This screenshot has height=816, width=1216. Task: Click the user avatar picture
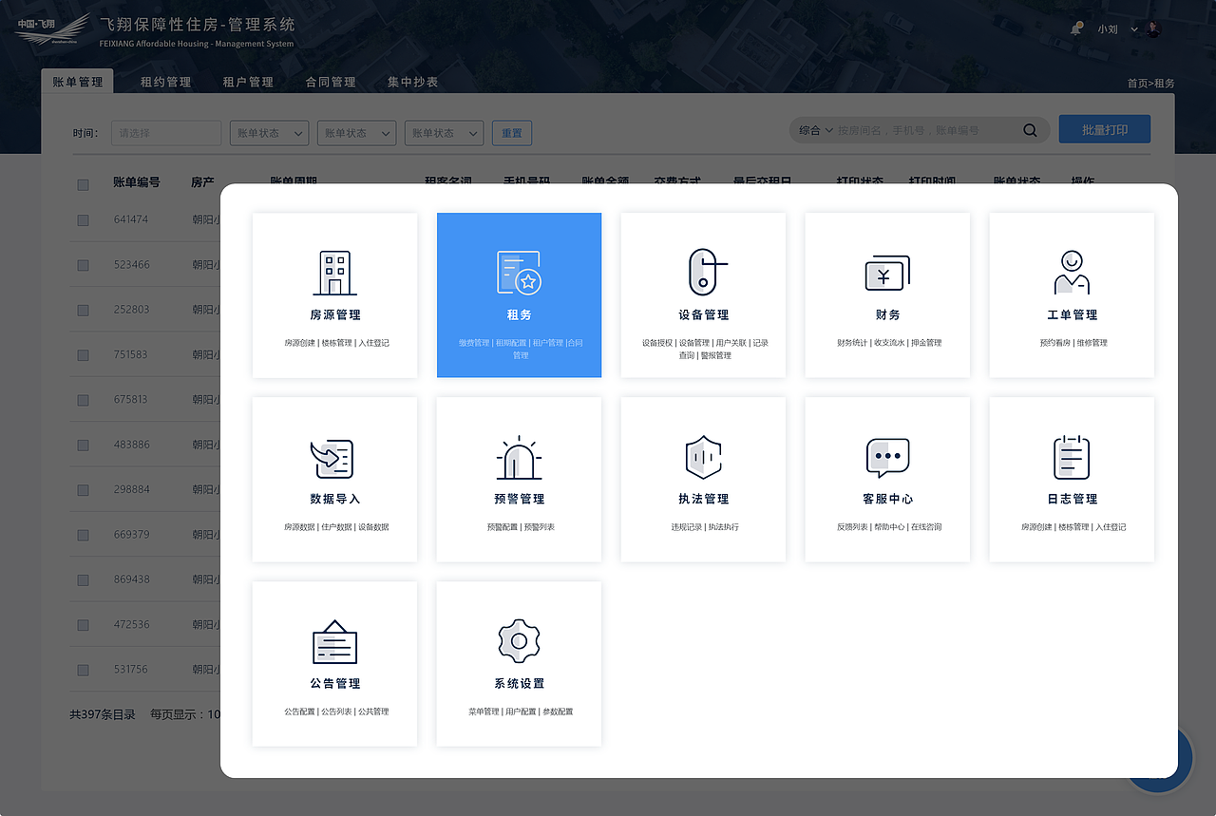pyautogui.click(x=1154, y=28)
